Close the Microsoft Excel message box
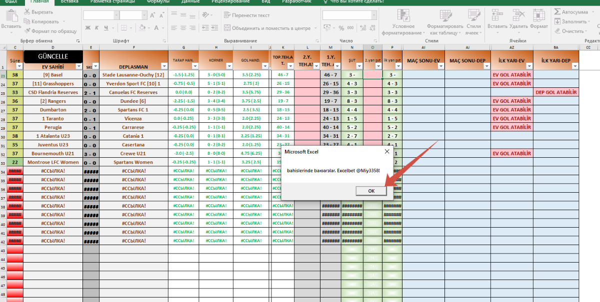600x302 pixels. (386, 151)
